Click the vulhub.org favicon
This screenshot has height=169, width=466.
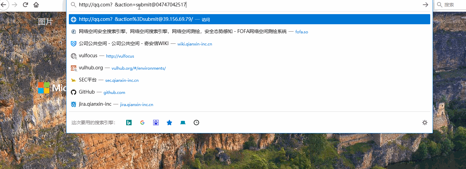click(74, 68)
